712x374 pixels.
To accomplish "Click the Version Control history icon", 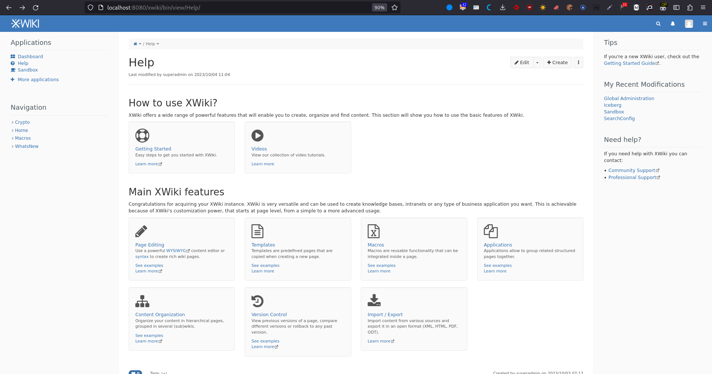I will point(257,301).
